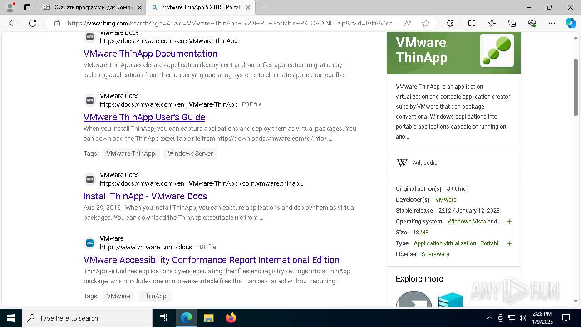Image resolution: width=581 pixels, height=327 pixels.
Task: Click VMware Docs favicon beside User's Guide
Action: click(90, 100)
